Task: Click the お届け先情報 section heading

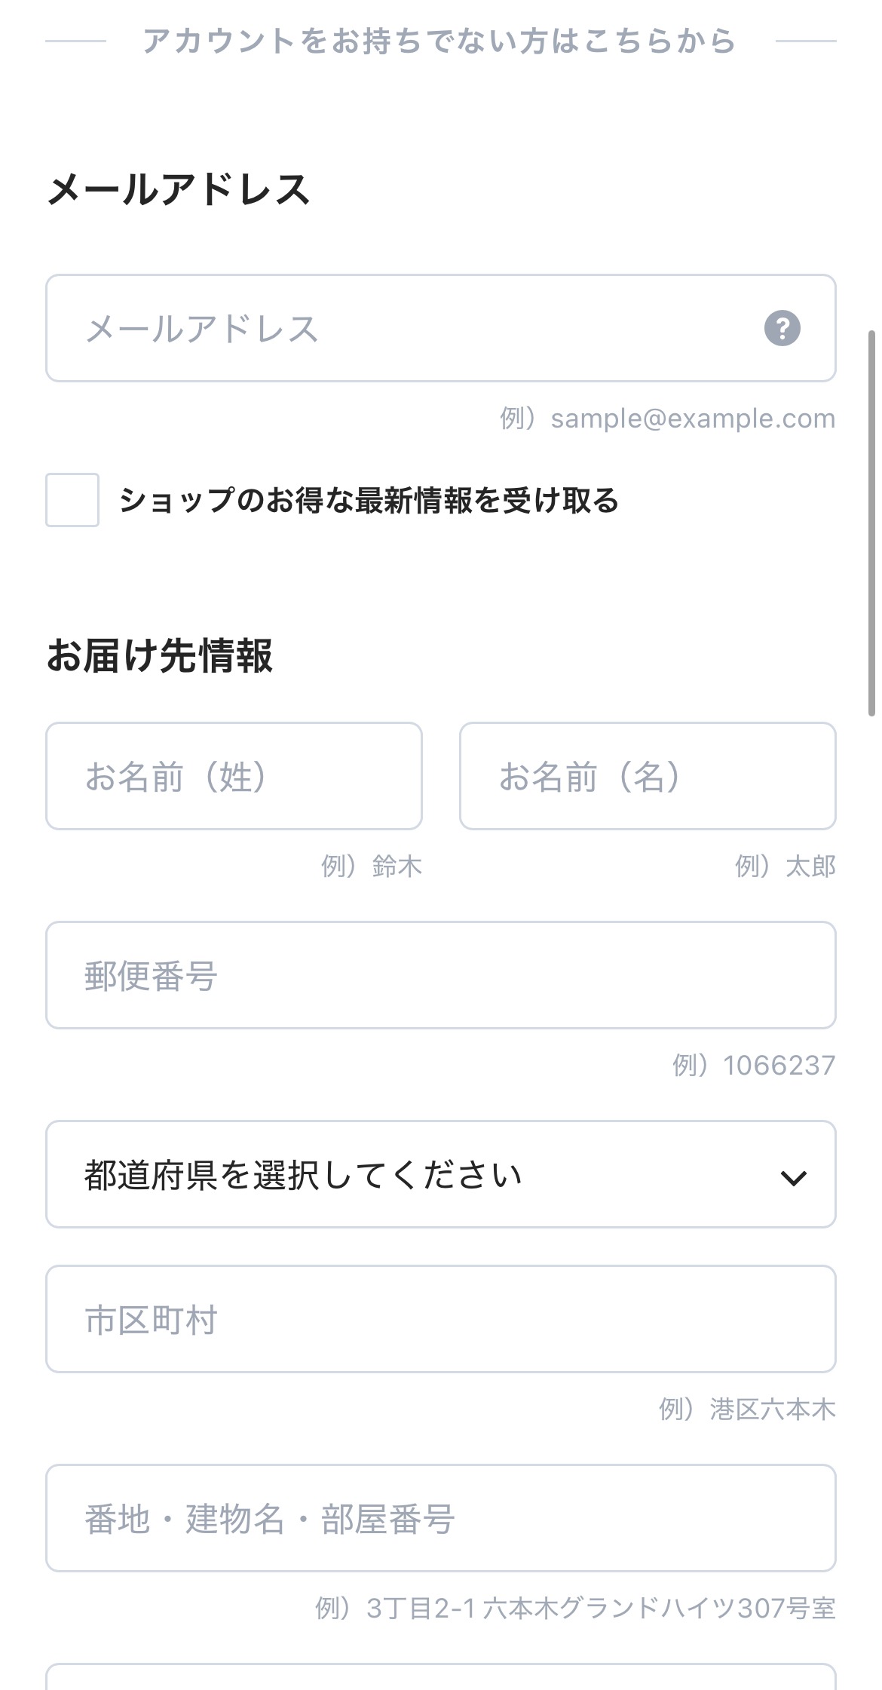Action: [160, 655]
